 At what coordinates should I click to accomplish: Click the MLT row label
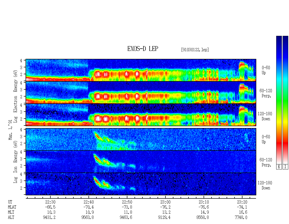point(11,212)
